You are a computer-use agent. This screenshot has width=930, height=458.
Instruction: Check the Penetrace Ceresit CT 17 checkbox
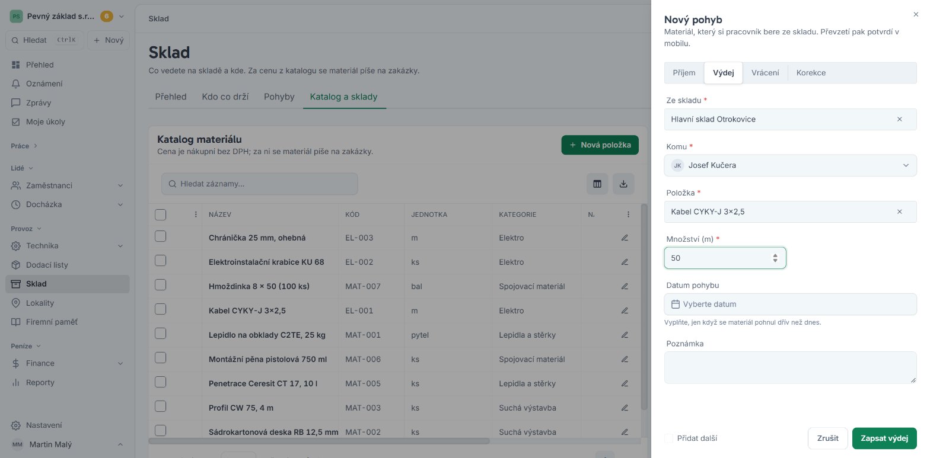[160, 382]
